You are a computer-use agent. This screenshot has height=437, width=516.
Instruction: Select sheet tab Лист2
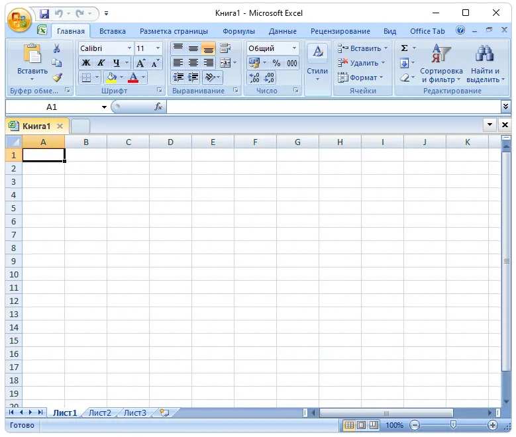(x=100, y=413)
